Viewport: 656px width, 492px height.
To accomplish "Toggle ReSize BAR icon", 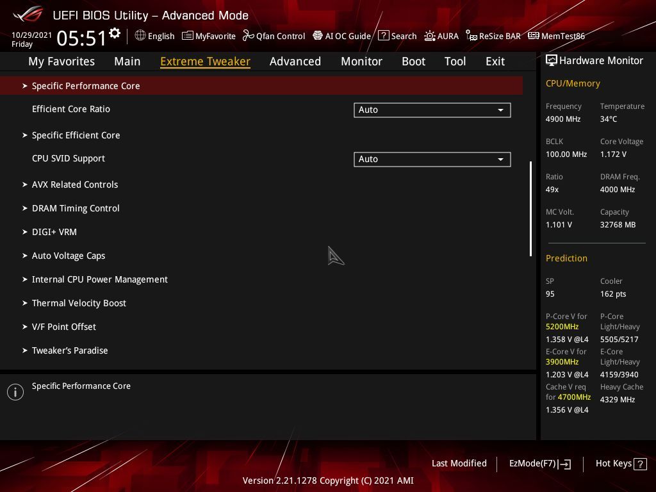I will tap(471, 36).
